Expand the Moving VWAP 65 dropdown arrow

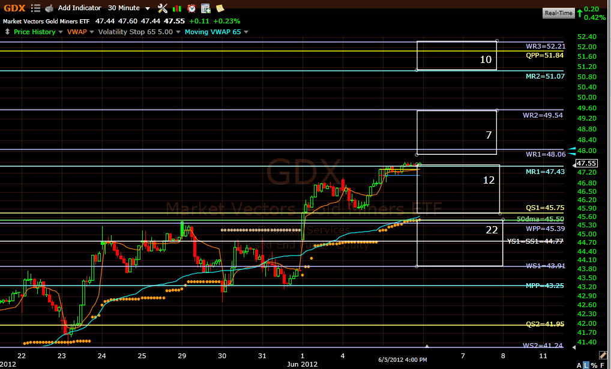(x=246, y=32)
